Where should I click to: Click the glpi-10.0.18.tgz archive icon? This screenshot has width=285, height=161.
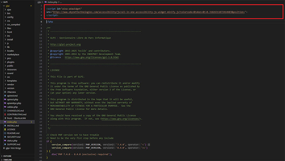[5, 148]
